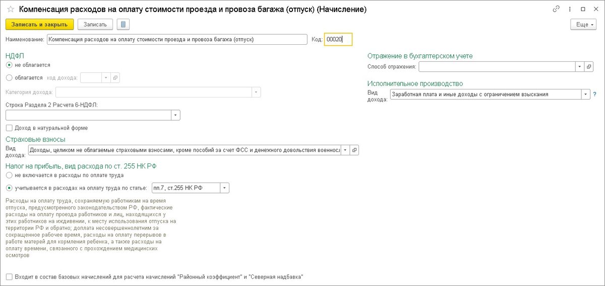This screenshot has width=605, height=286.
Task: Enable Входит в состав базовых начислений checkbox
Action: pyautogui.click(x=9, y=277)
